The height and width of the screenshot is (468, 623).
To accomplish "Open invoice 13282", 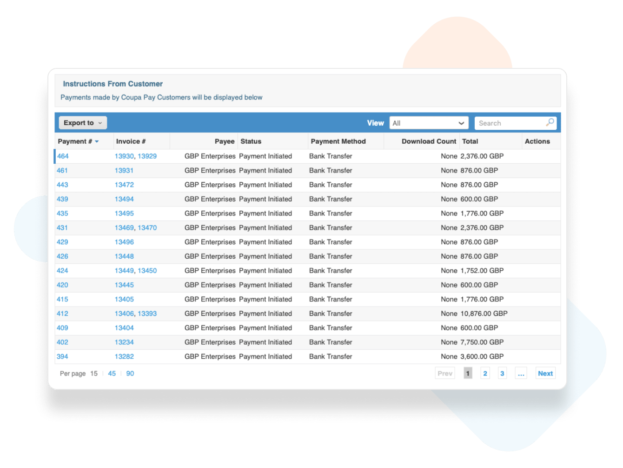I will pos(124,356).
